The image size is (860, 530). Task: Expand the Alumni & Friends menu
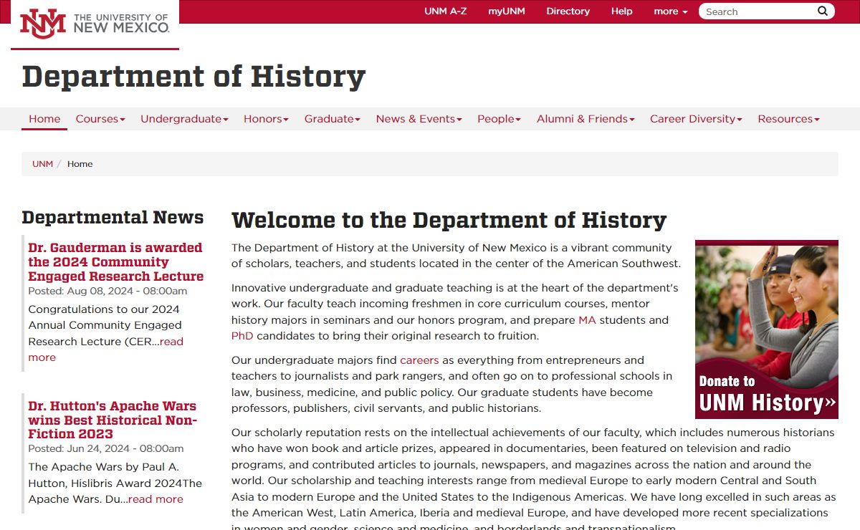[x=586, y=119]
